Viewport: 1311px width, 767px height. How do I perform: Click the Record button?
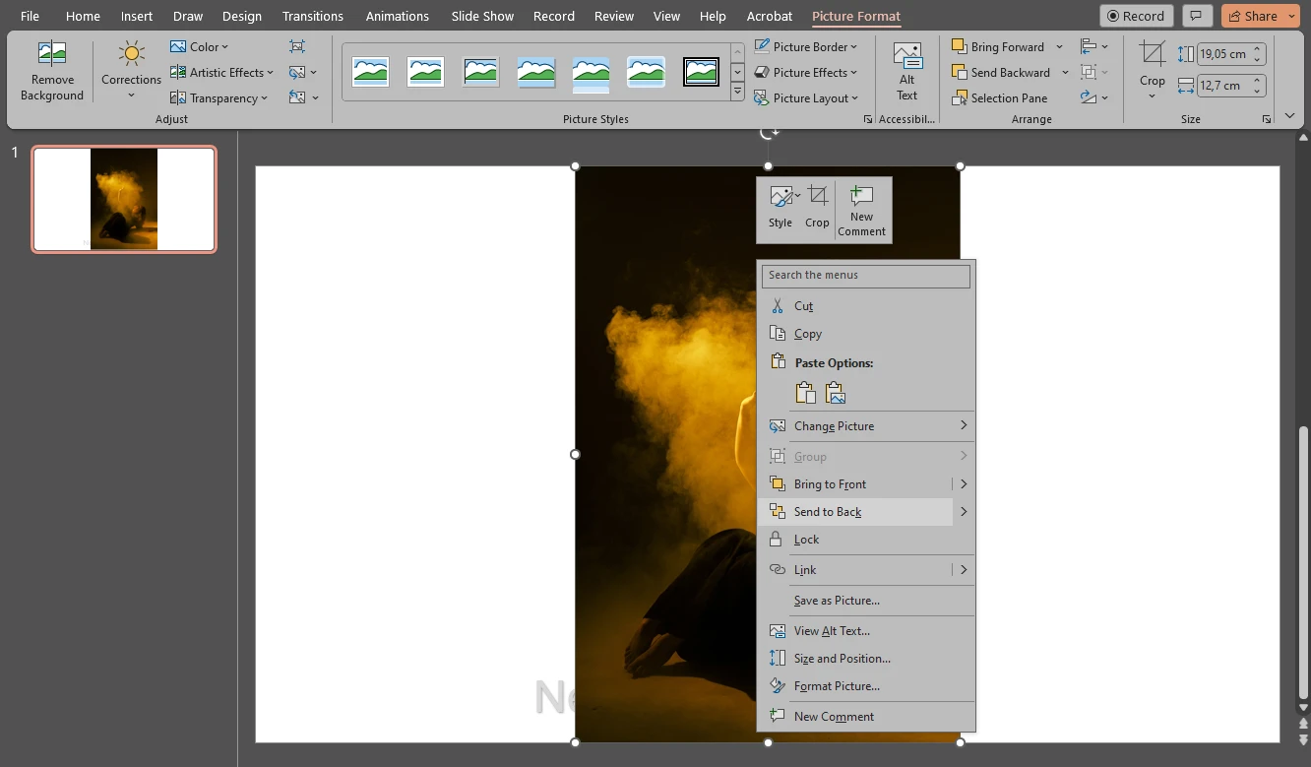[x=1136, y=16]
